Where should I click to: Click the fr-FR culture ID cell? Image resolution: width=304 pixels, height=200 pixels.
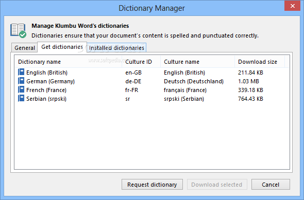[131, 90]
